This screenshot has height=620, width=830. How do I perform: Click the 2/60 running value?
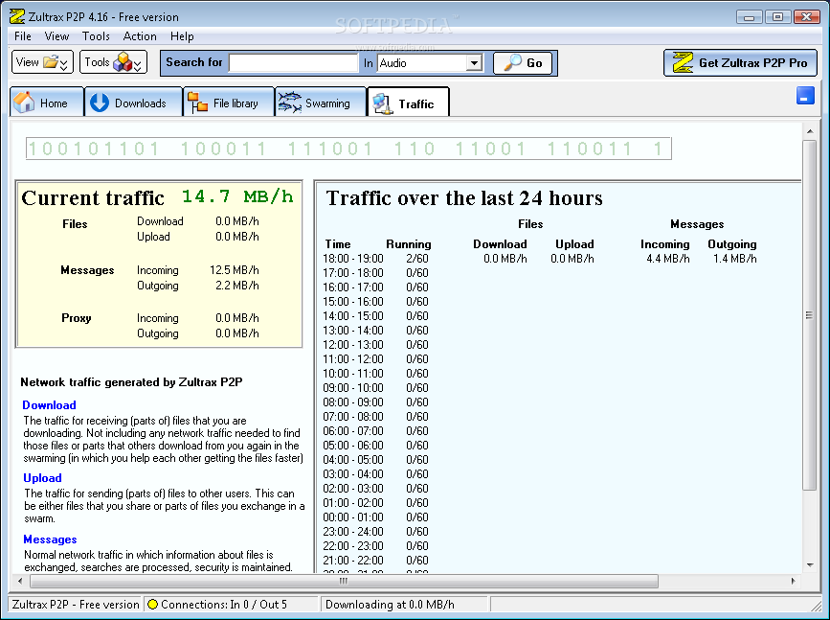(x=417, y=259)
